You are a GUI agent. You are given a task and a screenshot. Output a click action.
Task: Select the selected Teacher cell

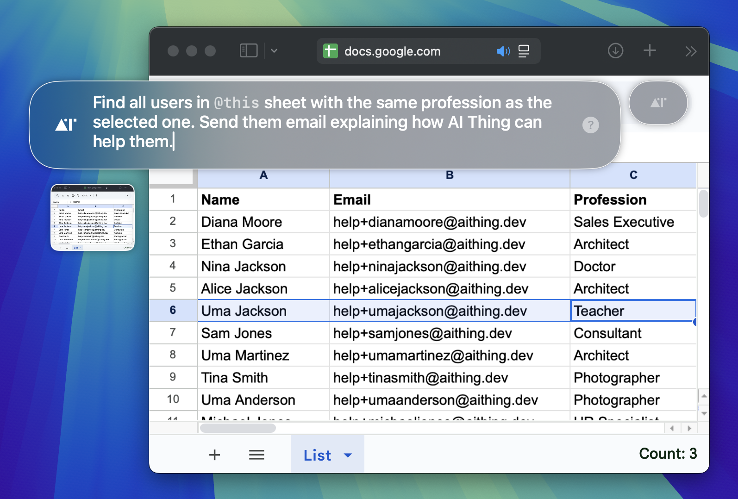tap(633, 311)
